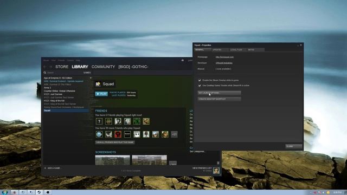Click the back arrow in Steam navigation

[x=45, y=67]
